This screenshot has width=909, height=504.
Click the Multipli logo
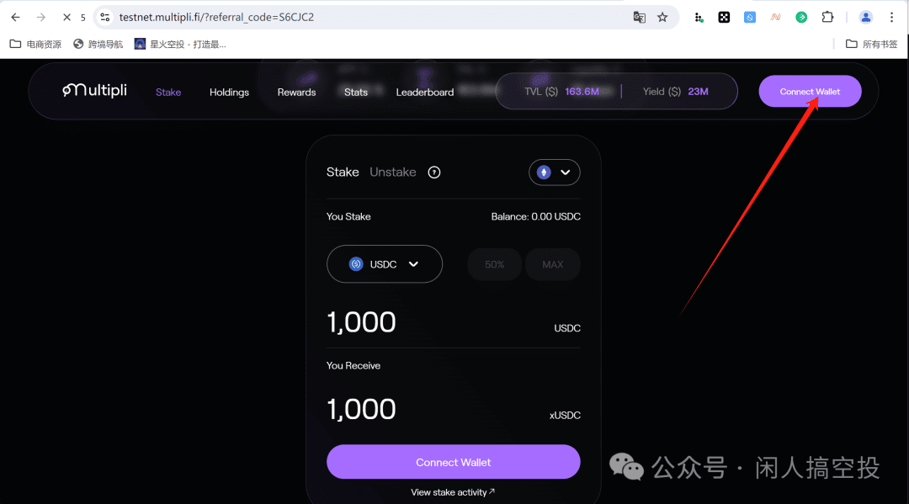tap(94, 90)
